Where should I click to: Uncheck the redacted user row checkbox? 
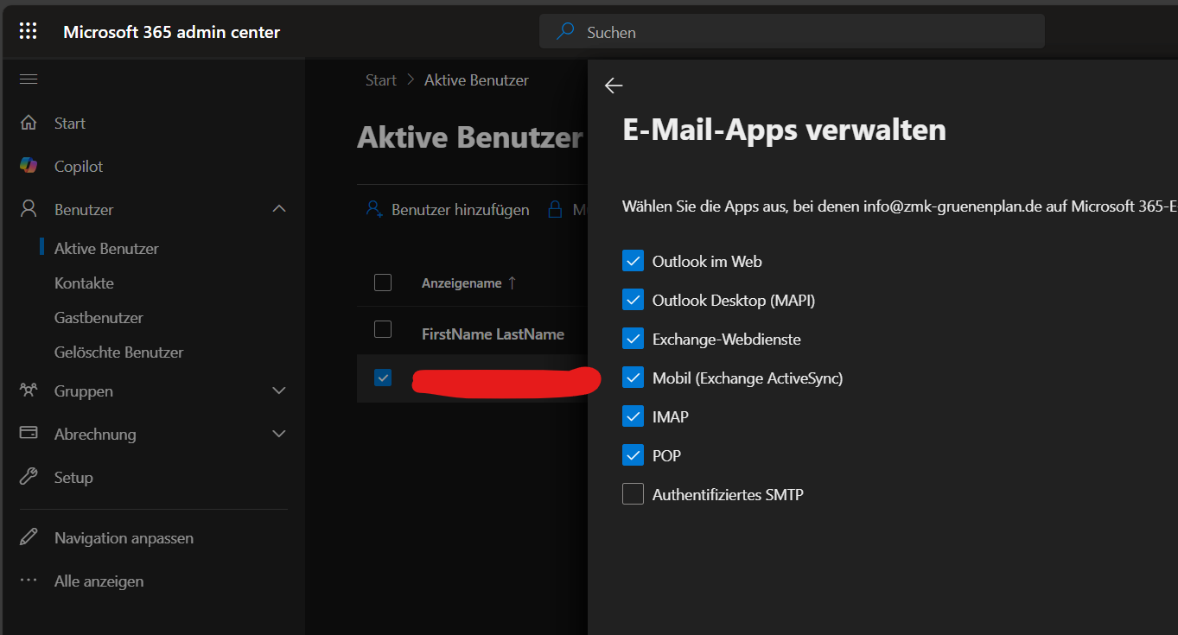coord(383,378)
